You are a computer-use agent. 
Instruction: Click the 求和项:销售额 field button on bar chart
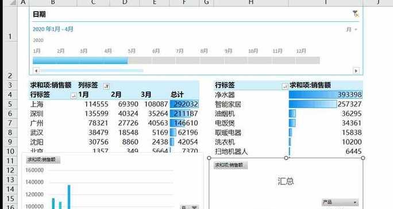pos(43,160)
